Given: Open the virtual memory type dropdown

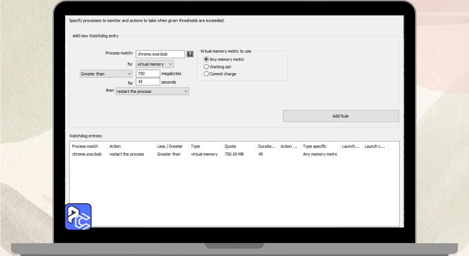Looking at the screenshot, I should tap(155, 64).
